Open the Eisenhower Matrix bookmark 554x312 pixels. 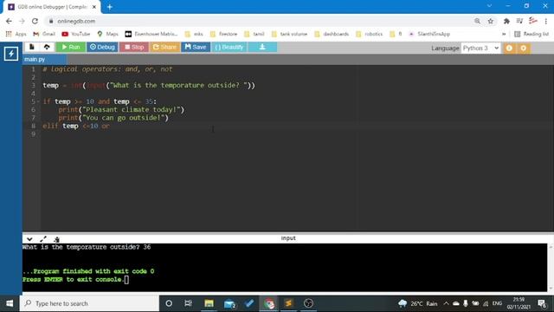[151, 34]
